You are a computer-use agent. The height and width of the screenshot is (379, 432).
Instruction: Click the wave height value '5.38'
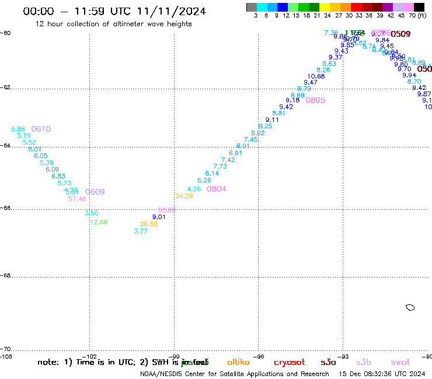click(x=47, y=163)
